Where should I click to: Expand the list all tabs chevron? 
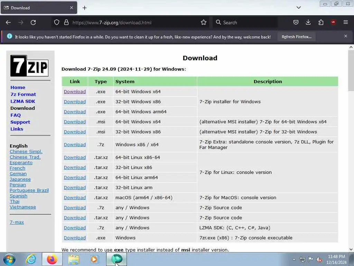tap(298, 8)
